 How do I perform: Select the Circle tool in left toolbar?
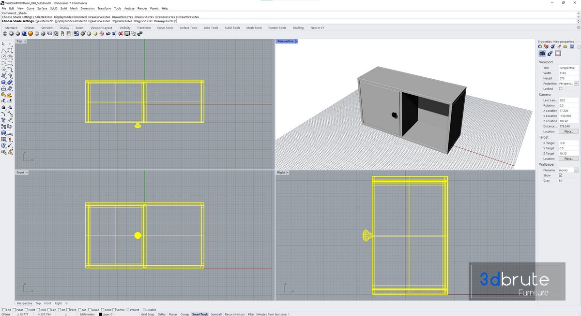point(4,57)
